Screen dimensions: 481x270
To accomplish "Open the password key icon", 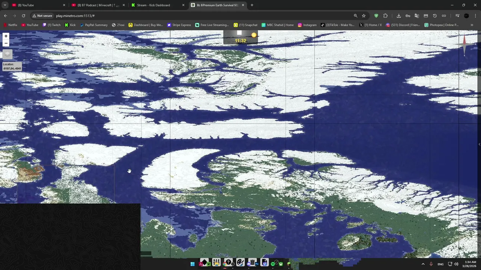I will pos(408,16).
